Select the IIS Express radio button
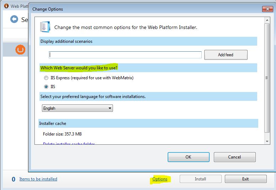The image size is (276, 190). 46,78
